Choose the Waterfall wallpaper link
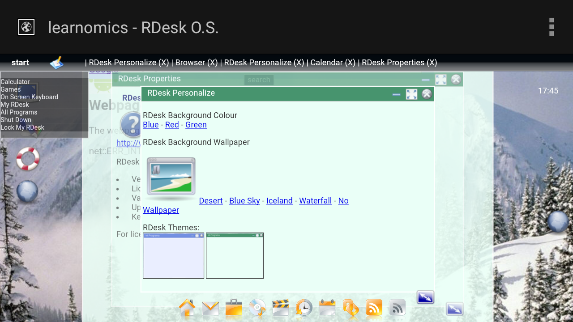The image size is (573, 322). [x=315, y=201]
